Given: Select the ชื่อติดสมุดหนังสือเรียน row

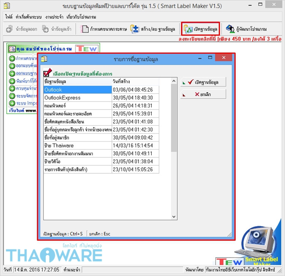Looking at the screenshot, I should pos(101,122).
